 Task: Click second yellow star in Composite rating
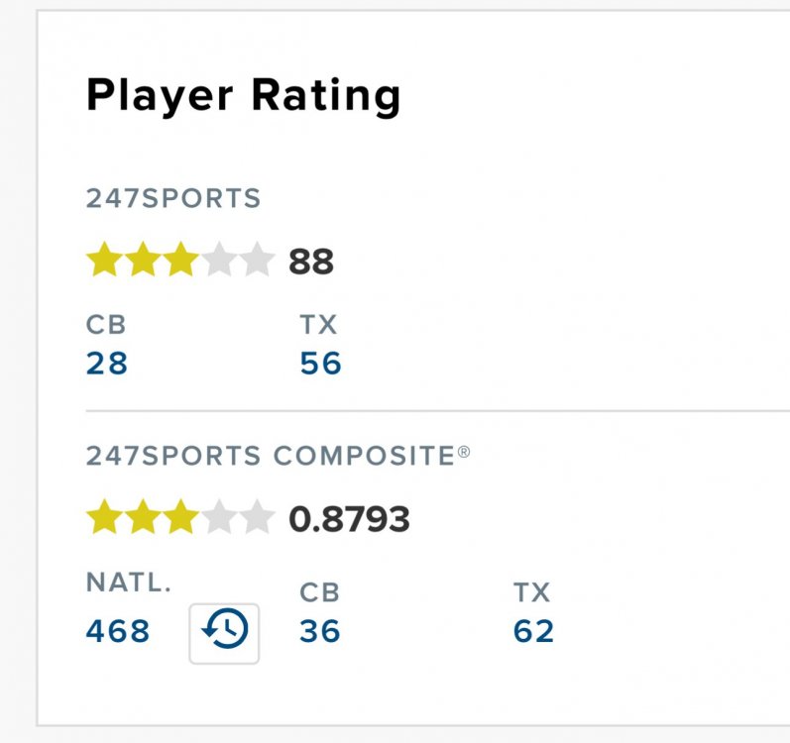tap(143, 518)
